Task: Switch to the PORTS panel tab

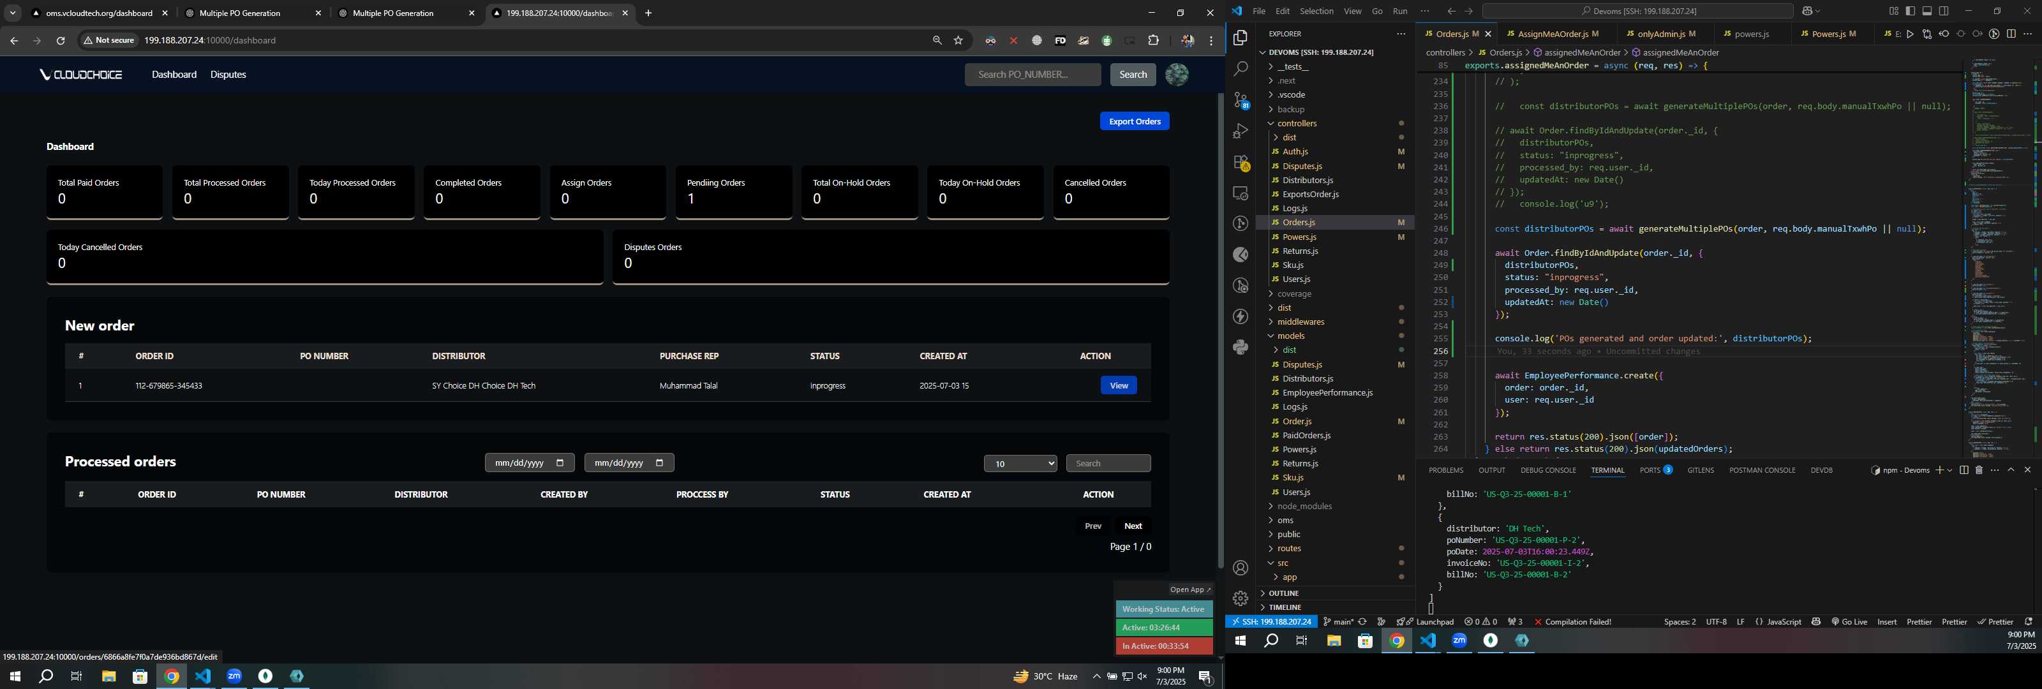Action: 1655,470
